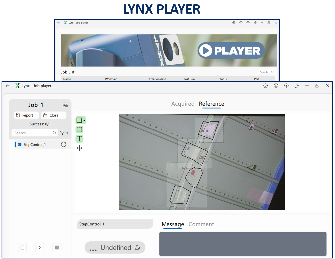Minimize the front Job player window

point(307,86)
